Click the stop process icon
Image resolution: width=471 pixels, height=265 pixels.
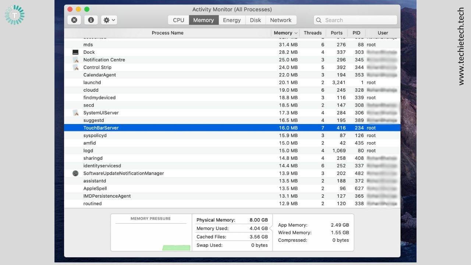coord(74,20)
